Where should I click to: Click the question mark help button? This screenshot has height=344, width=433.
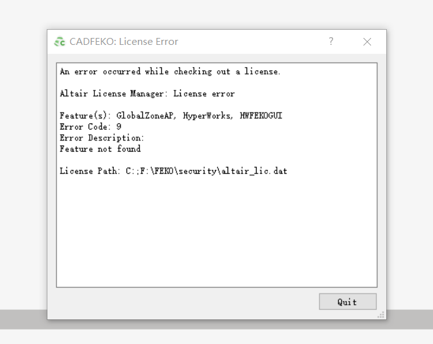tap(331, 42)
